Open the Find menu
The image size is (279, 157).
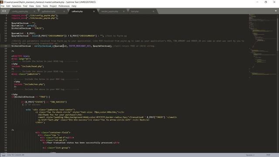(x=25, y=6)
